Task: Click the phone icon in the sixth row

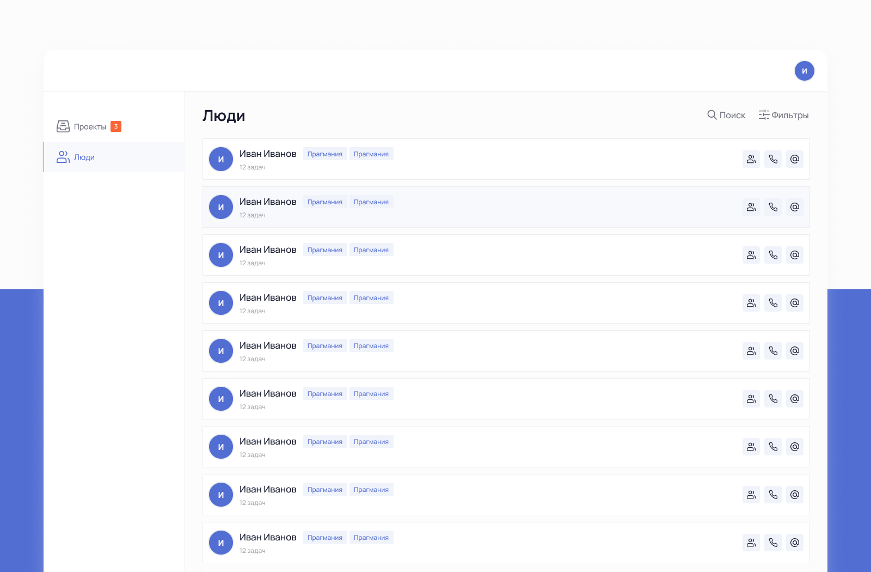Action: click(773, 399)
